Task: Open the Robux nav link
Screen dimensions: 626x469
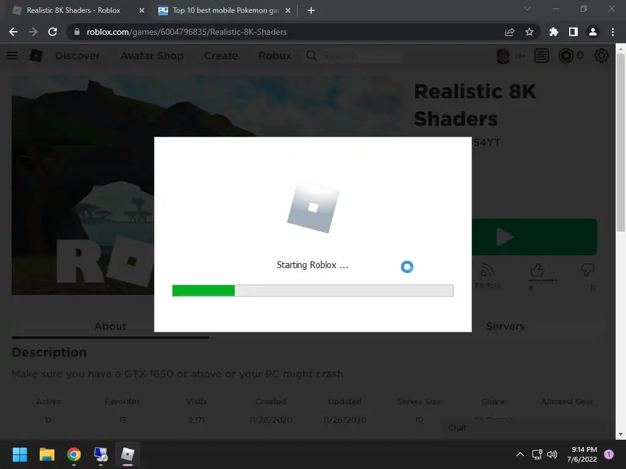Action: coord(274,56)
